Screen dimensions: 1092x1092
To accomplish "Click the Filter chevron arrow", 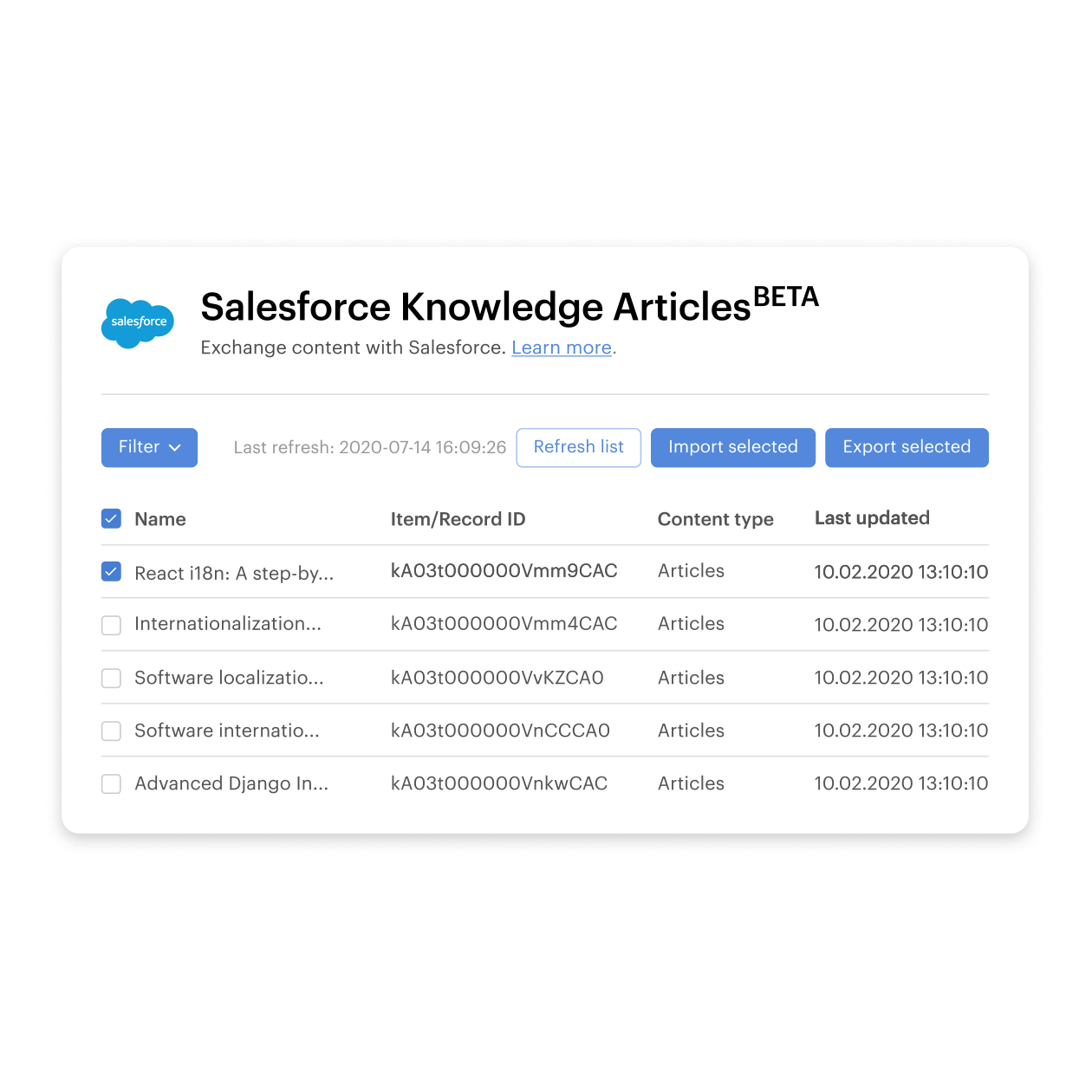I will coord(175,448).
